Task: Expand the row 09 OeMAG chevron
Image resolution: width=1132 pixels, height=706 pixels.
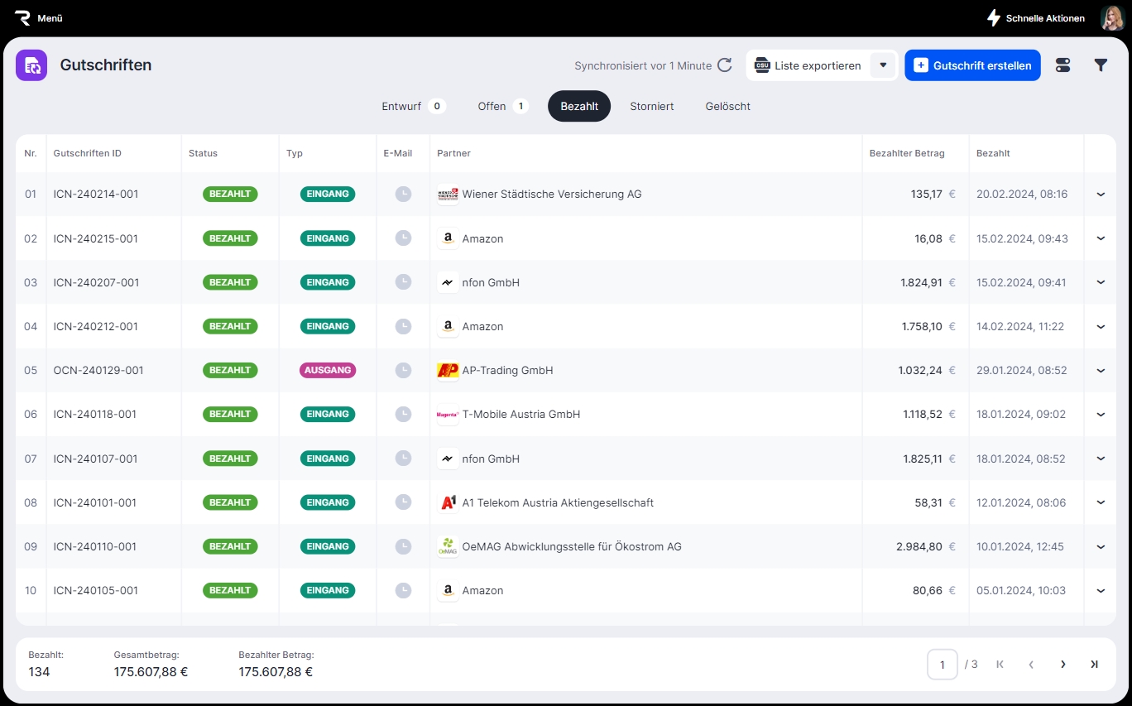Action: [x=1101, y=547]
